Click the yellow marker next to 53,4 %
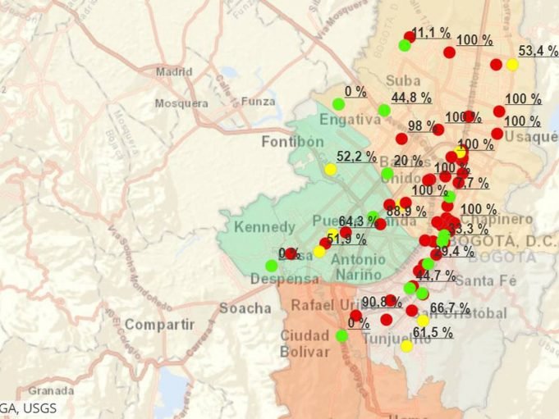559x419 pixels. [511, 65]
